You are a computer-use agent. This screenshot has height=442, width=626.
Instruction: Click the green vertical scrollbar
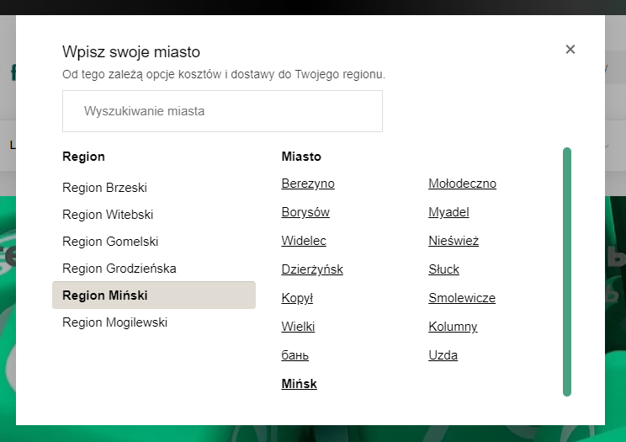coord(567,272)
